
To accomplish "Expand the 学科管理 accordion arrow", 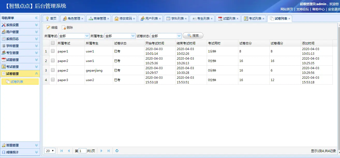I will click(x=36, y=46).
